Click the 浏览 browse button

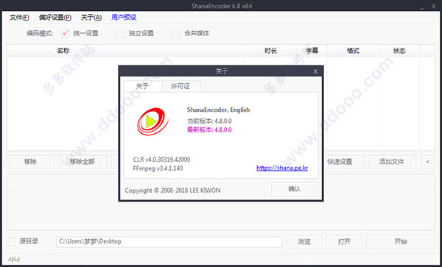[x=304, y=242]
